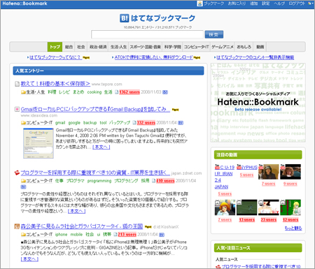The height and width of the screenshot is (269, 315).
Task: Click the Hatena::Bookmark title in top-left bar
Action: pos(24,3)
